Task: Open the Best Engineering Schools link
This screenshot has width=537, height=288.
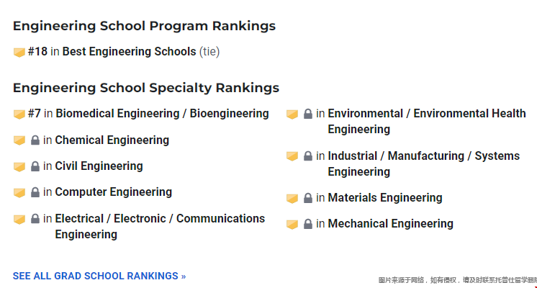Action: tap(129, 52)
